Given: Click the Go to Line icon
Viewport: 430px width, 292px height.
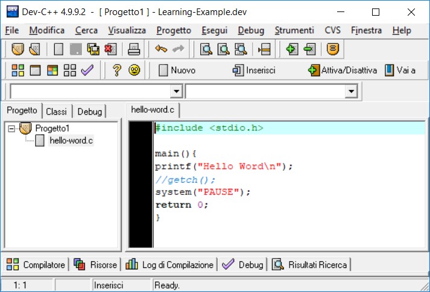Looking at the screenshot, I should [264, 49].
